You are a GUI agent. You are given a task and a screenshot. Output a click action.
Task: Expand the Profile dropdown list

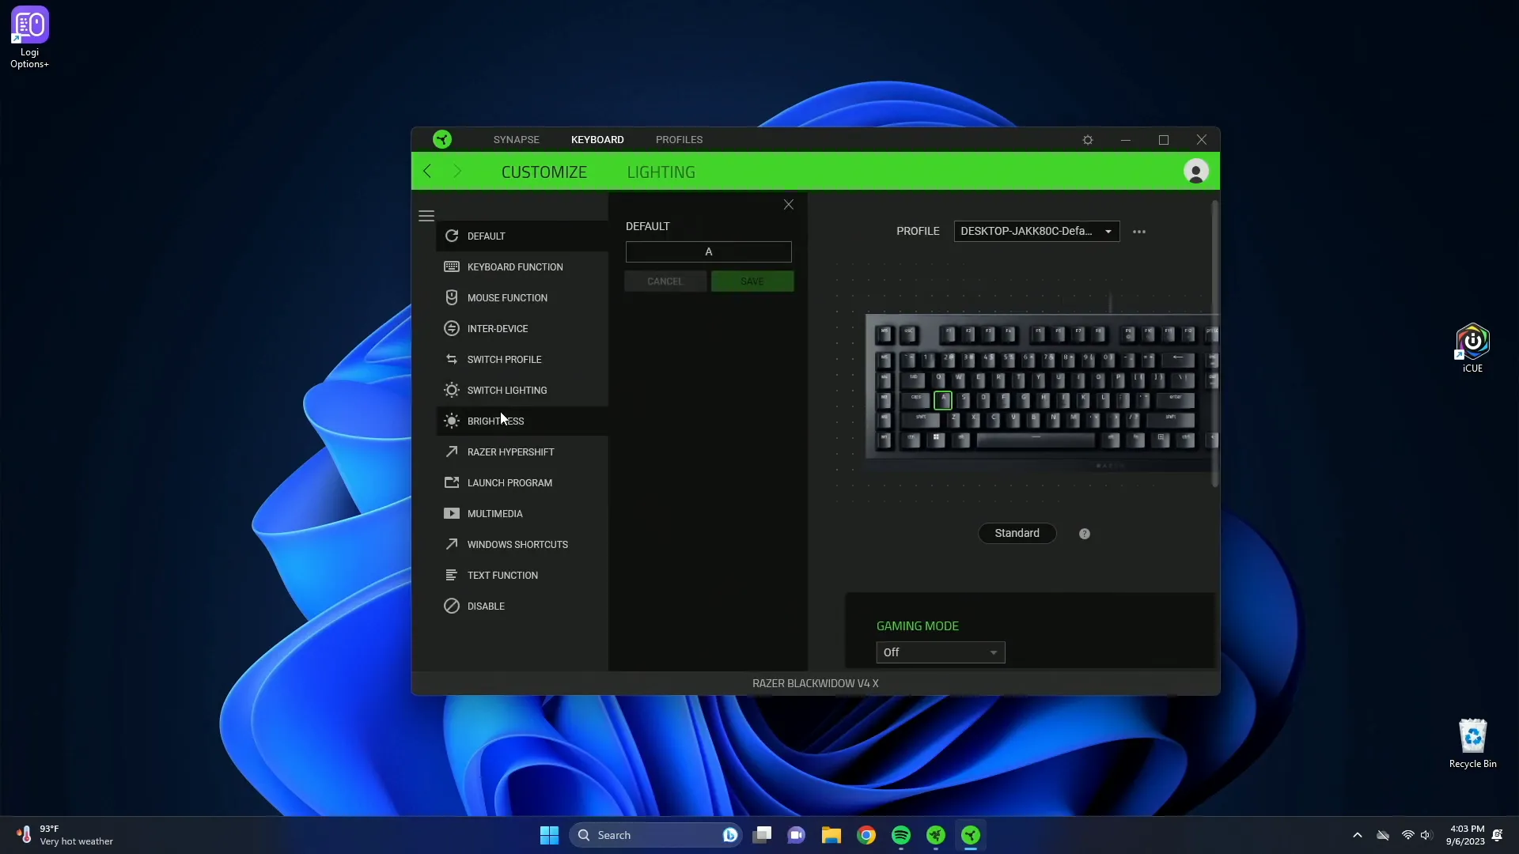1036,231
